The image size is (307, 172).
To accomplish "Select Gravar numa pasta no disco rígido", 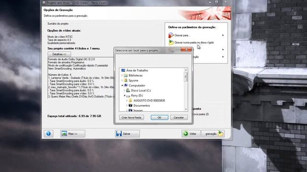I will pos(194,43).
